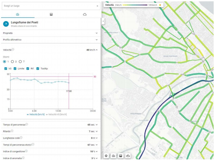Image resolution: width=215 pixels, height=161 pixels.
Task: Select 2 days radio button
Action: [12, 61]
